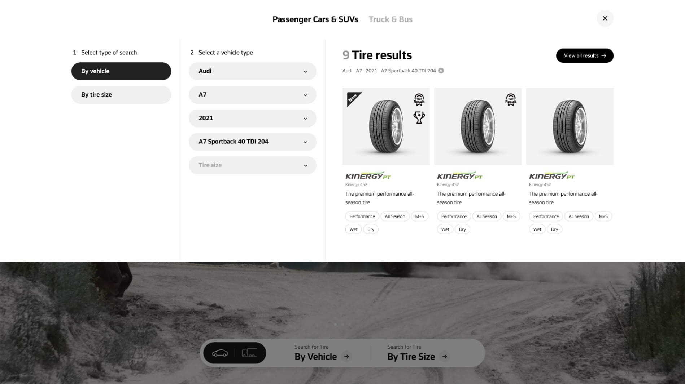
Task: Open the third Kinergy 4S2 tire thumbnail
Action: (570, 126)
